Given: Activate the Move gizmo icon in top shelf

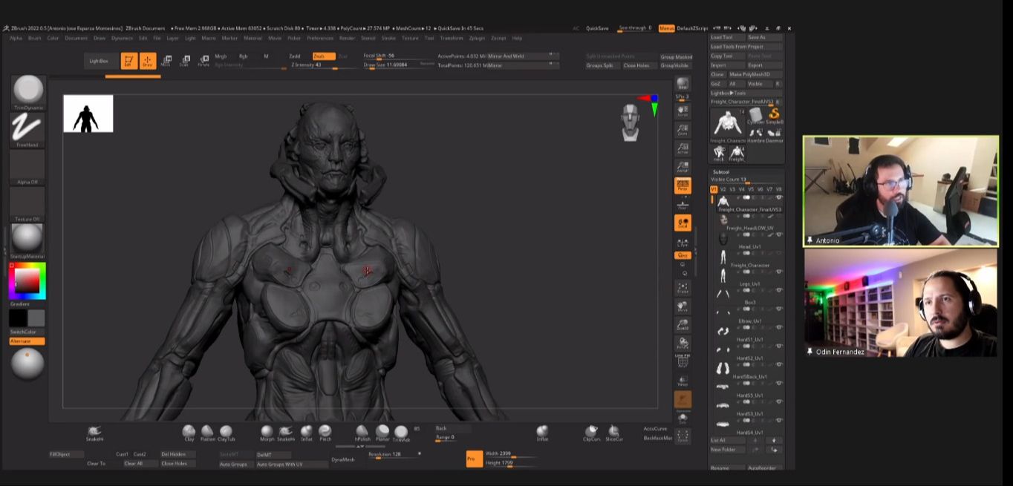Looking at the screenshot, I should (166, 62).
